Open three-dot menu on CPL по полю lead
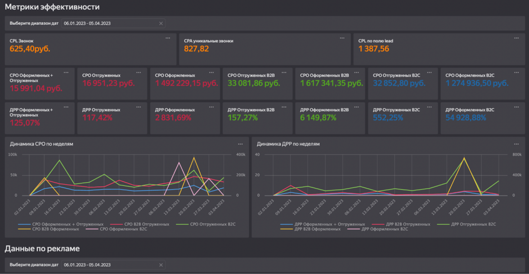The width and height of the screenshot is (529, 274). (x=516, y=38)
